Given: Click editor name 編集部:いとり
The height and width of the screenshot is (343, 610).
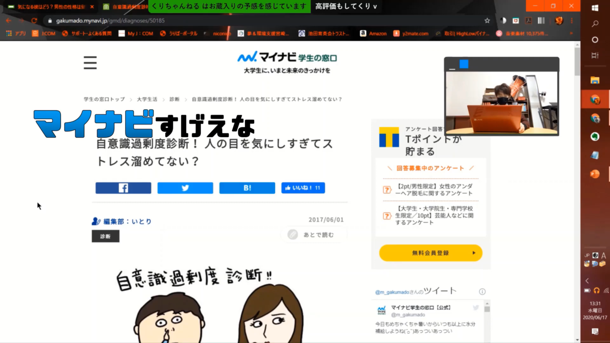Looking at the screenshot, I should point(121,221).
